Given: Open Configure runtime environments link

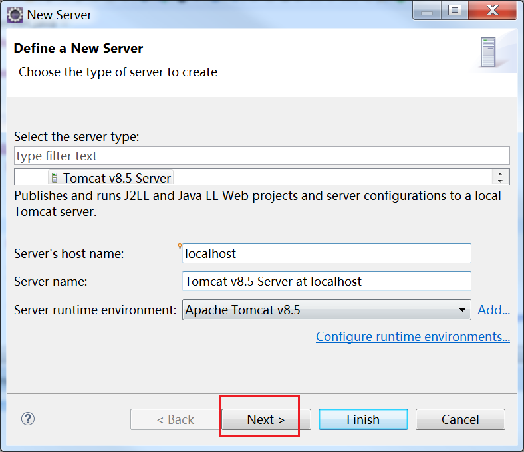Looking at the screenshot, I should (413, 337).
